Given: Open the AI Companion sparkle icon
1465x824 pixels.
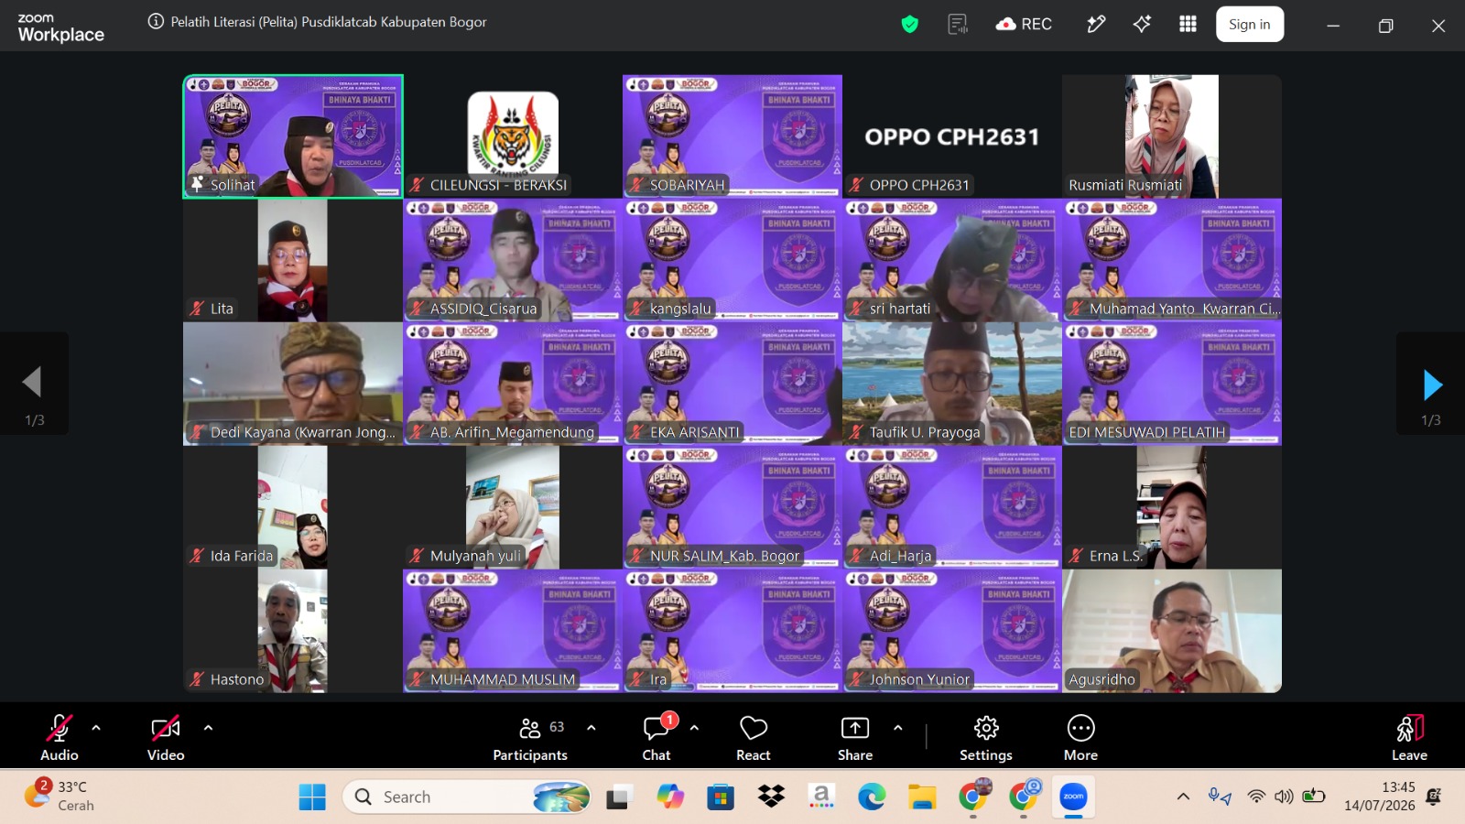Looking at the screenshot, I should click(x=1142, y=25).
